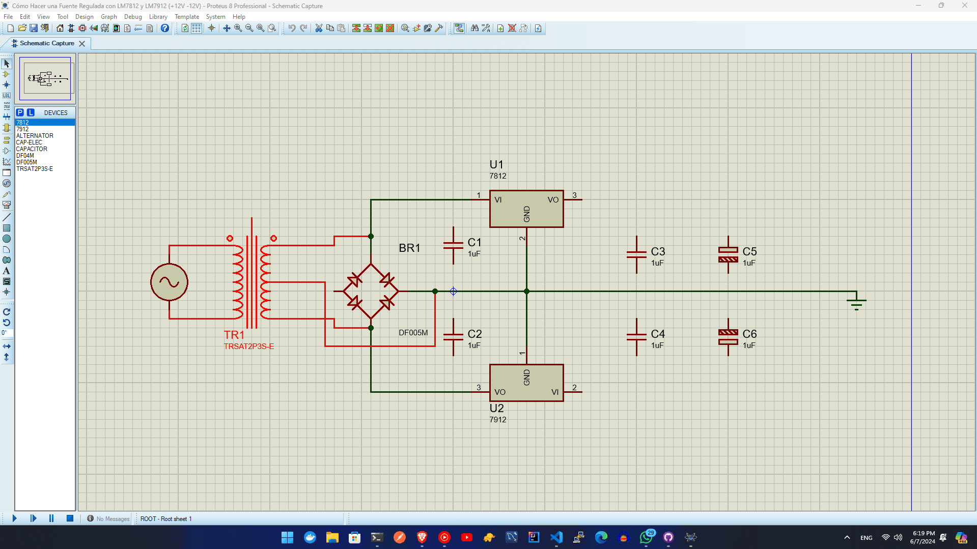The width and height of the screenshot is (977, 549).
Task: Select the Voltage Probe Mode tool
Action: pos(7,194)
